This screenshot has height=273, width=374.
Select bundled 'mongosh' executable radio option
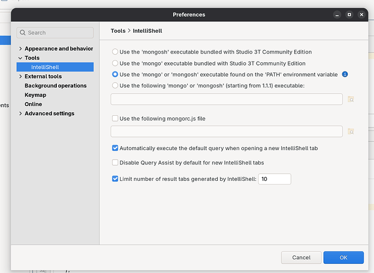[x=115, y=52]
